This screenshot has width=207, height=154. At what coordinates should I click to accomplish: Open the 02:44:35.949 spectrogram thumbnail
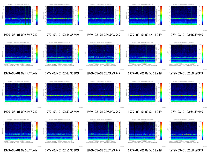[62, 17]
